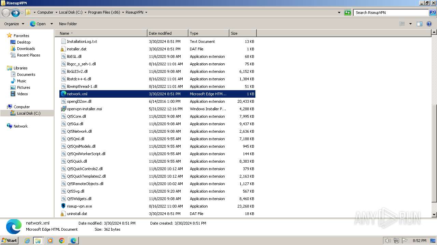Select Favorites in navigation pane
Image resolution: width=437 pixels, height=245 pixels.
pos(21,36)
